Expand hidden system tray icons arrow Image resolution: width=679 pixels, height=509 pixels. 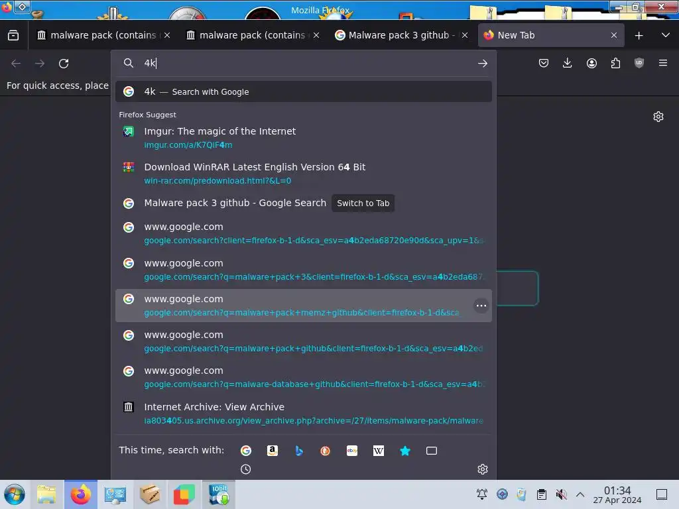[x=580, y=494]
